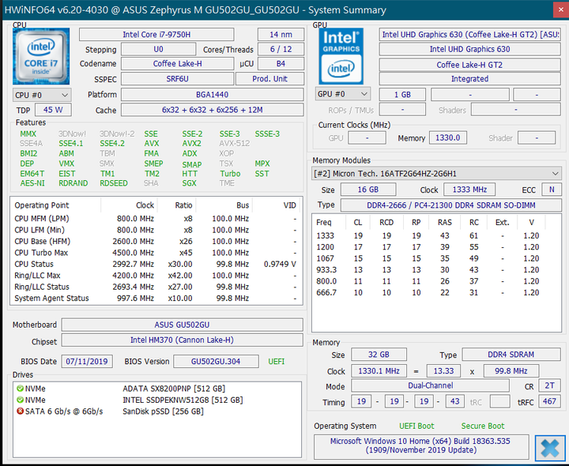The image size is (569, 466).
Task: Click the 1067 frequency timing row
Action: pyautogui.click(x=436, y=258)
